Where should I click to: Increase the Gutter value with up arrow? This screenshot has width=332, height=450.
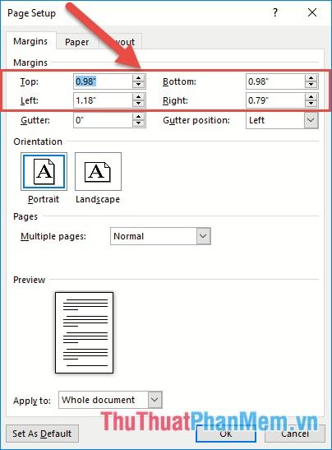tap(139, 117)
